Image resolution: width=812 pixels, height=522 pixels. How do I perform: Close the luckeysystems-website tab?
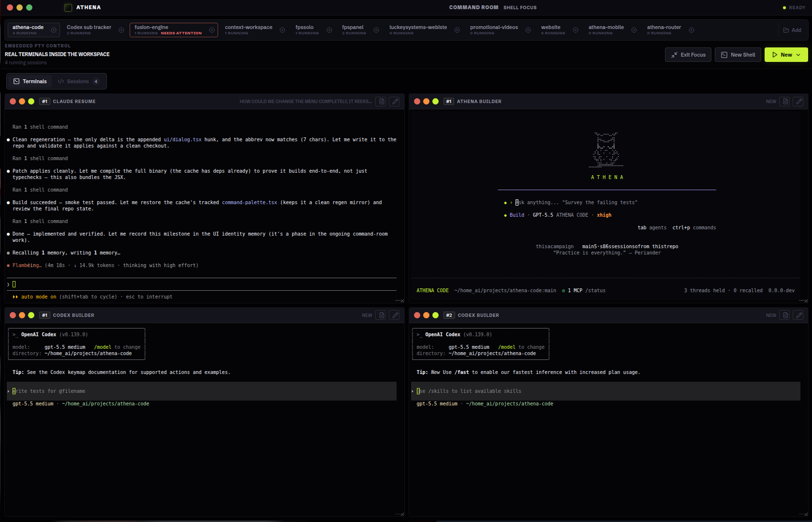coord(457,30)
